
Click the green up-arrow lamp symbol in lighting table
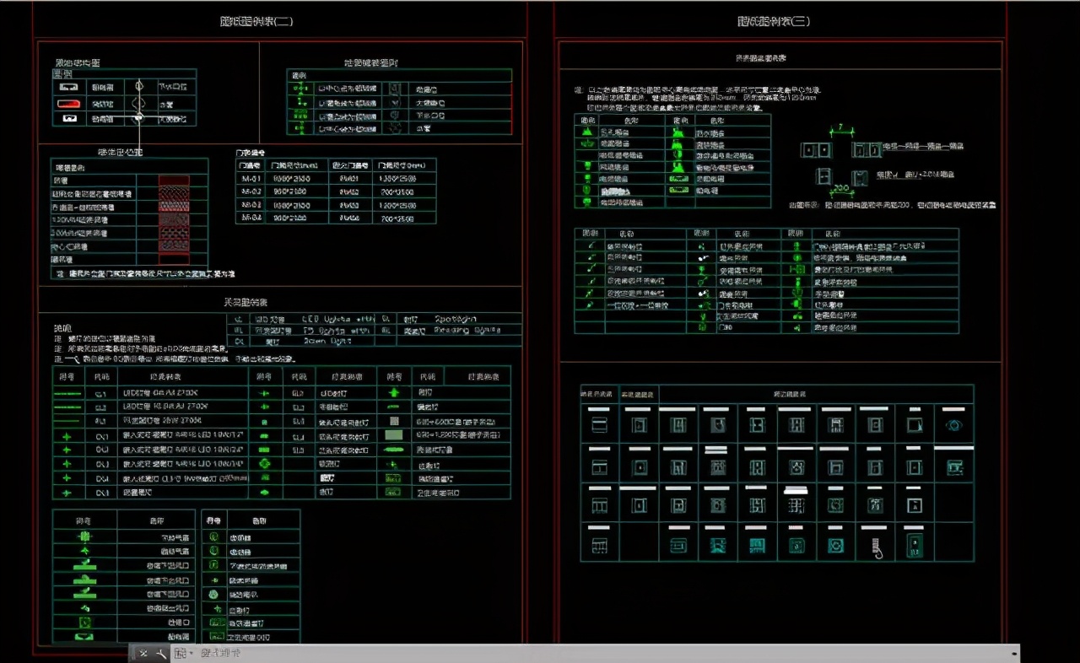(393, 392)
